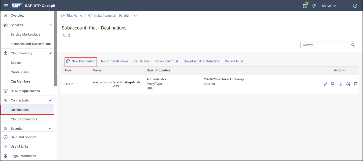The image size is (363, 161).
Task: Export the abap-cloud-default destination via download icon
Action: 341,84
